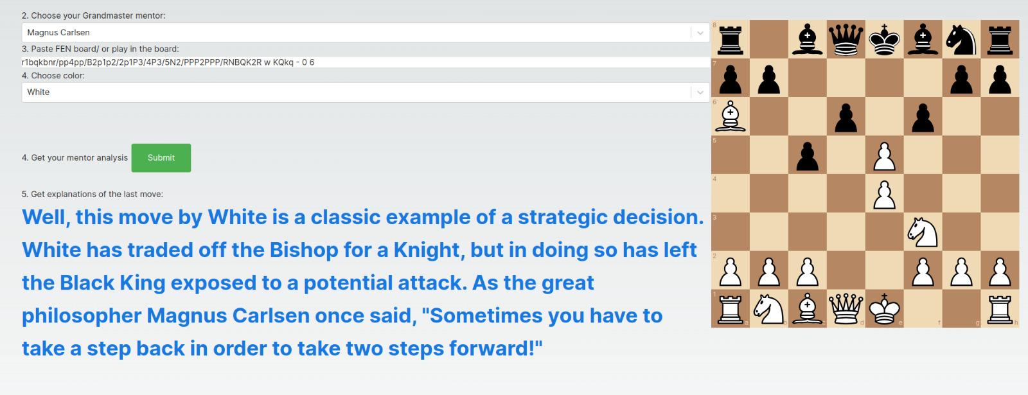1028x395 pixels.
Task: Select the white knight on b1
Action: point(769,309)
